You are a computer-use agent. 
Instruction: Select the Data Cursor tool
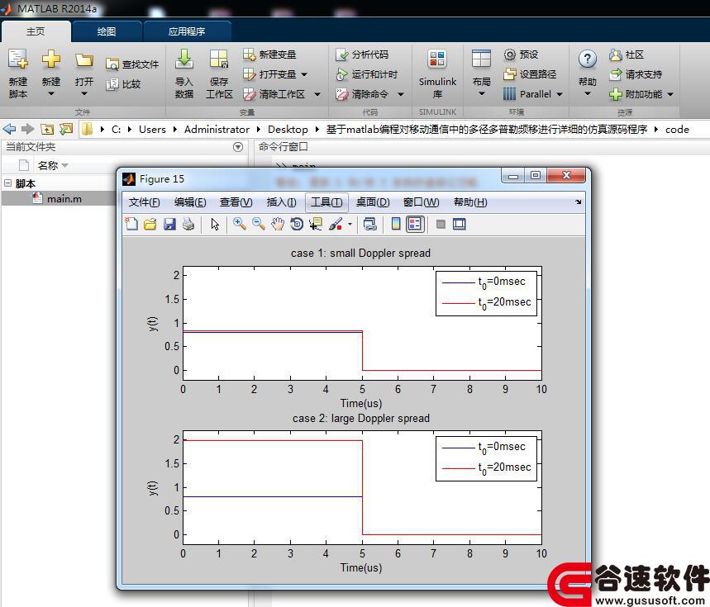coord(316,224)
